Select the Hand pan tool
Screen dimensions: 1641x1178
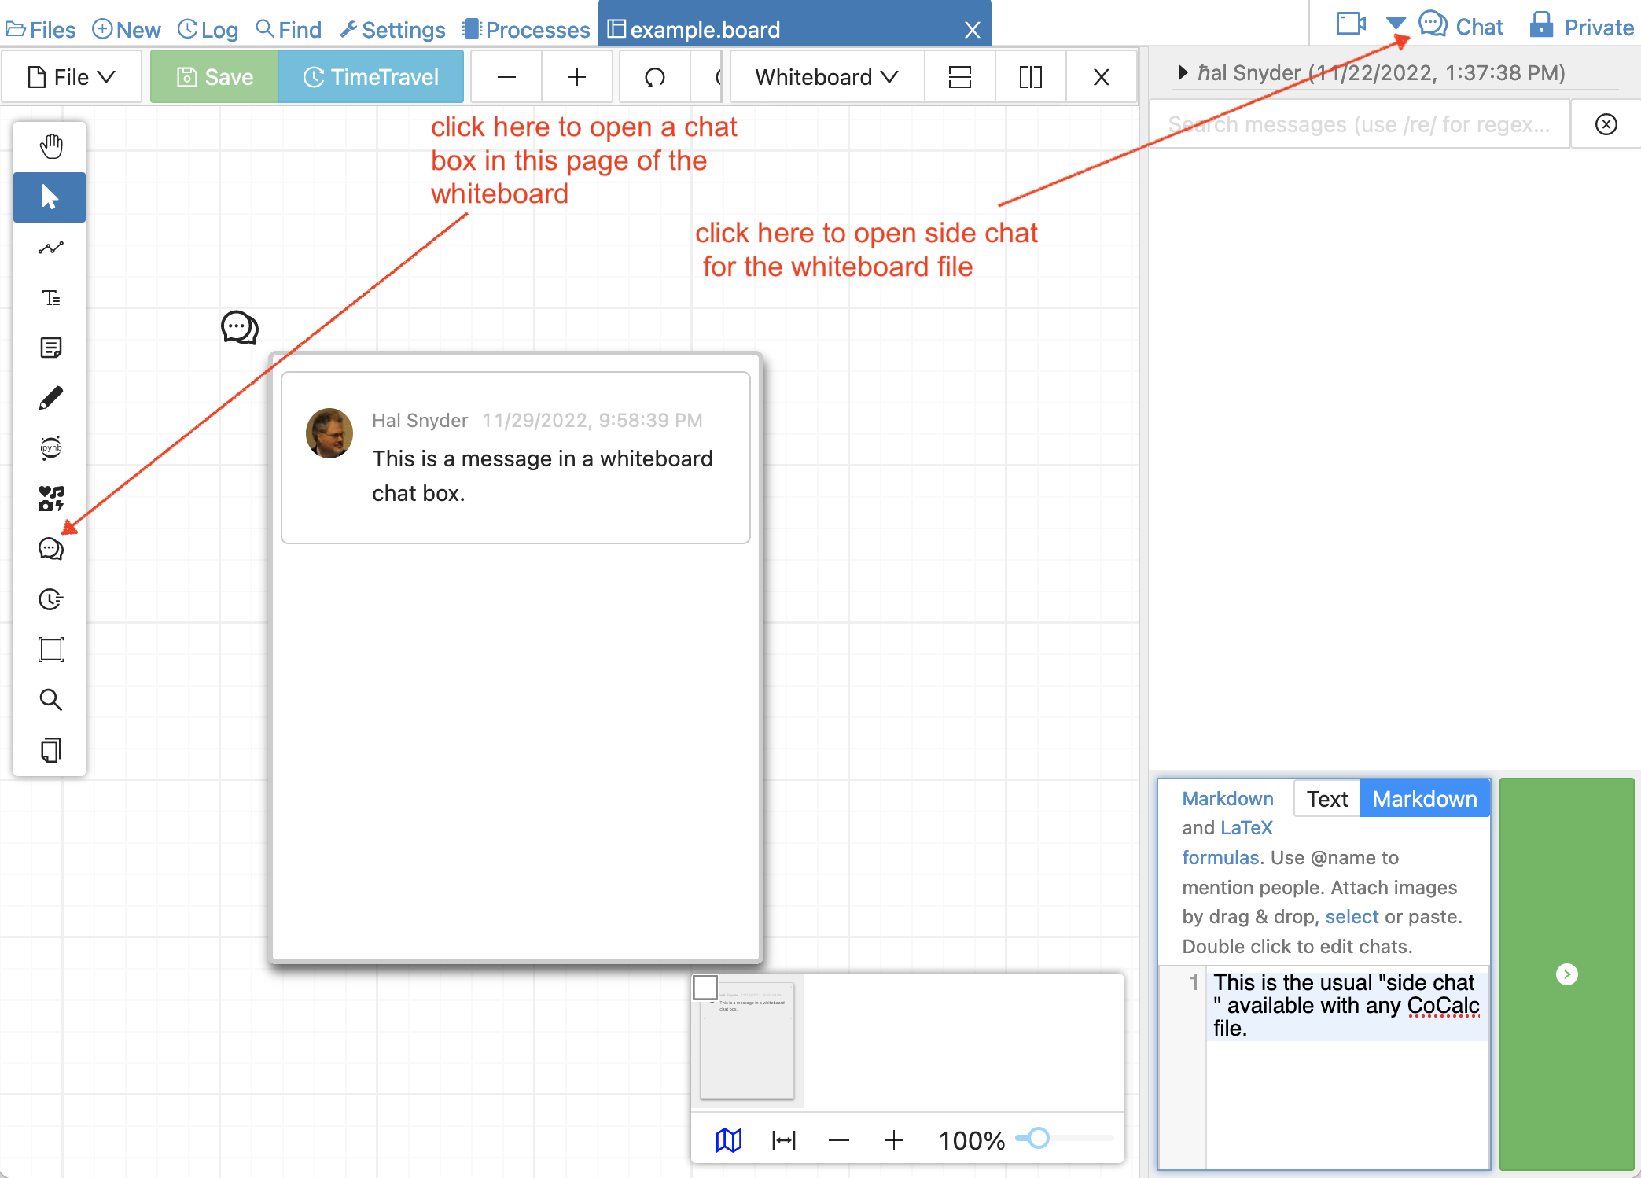[50, 146]
